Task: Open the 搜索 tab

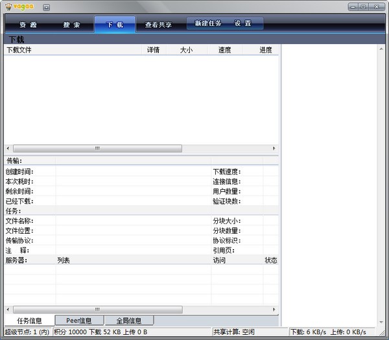Action: [71, 25]
